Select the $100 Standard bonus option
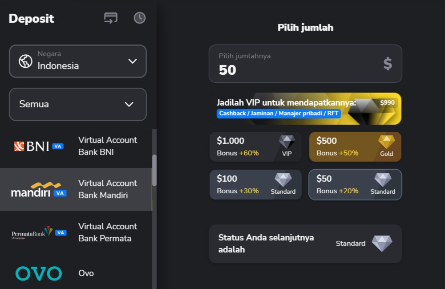445x289 pixels. [255, 184]
